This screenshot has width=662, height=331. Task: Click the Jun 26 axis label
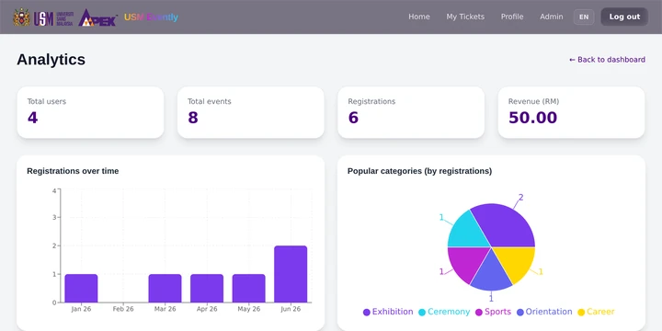point(291,309)
